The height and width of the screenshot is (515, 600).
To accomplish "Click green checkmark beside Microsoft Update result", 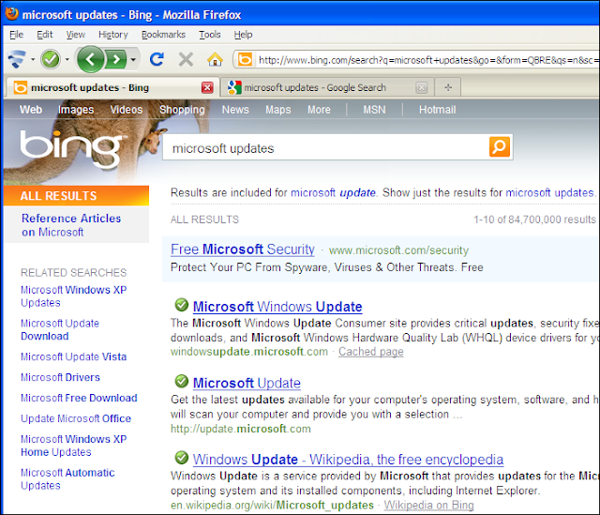I will (181, 382).
